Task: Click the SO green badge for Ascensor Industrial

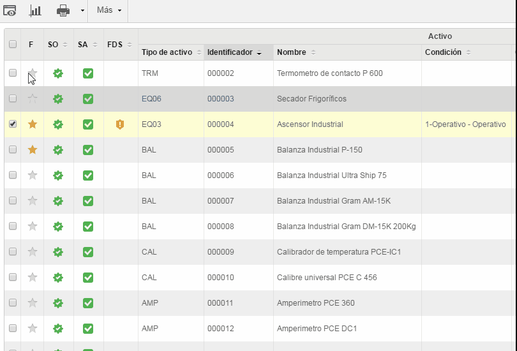Action: click(58, 124)
